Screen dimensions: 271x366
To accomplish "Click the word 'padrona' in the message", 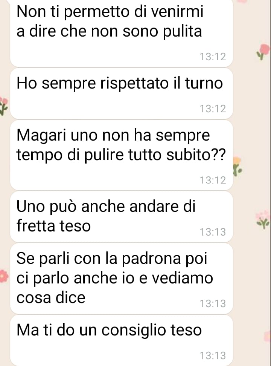I will pyautogui.click(x=151, y=259).
